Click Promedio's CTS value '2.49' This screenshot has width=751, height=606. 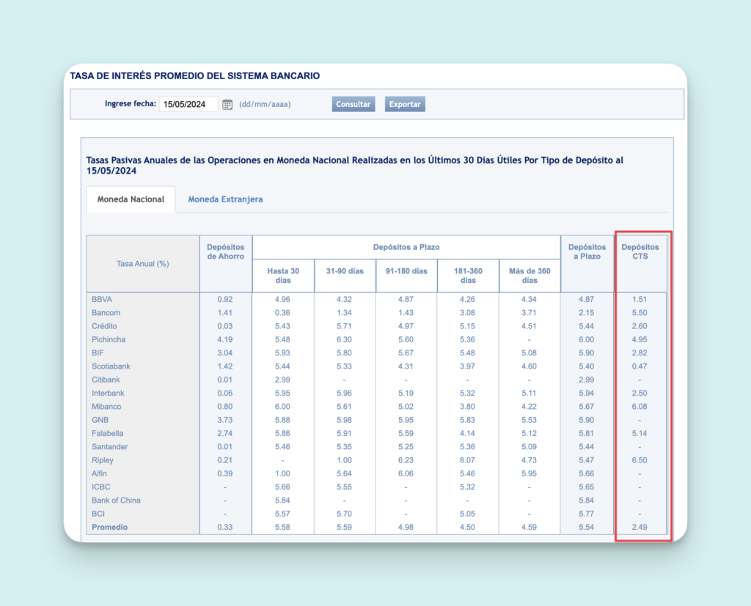pos(640,527)
